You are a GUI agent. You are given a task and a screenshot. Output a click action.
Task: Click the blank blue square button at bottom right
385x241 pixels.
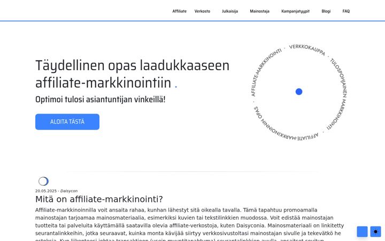(362, 232)
